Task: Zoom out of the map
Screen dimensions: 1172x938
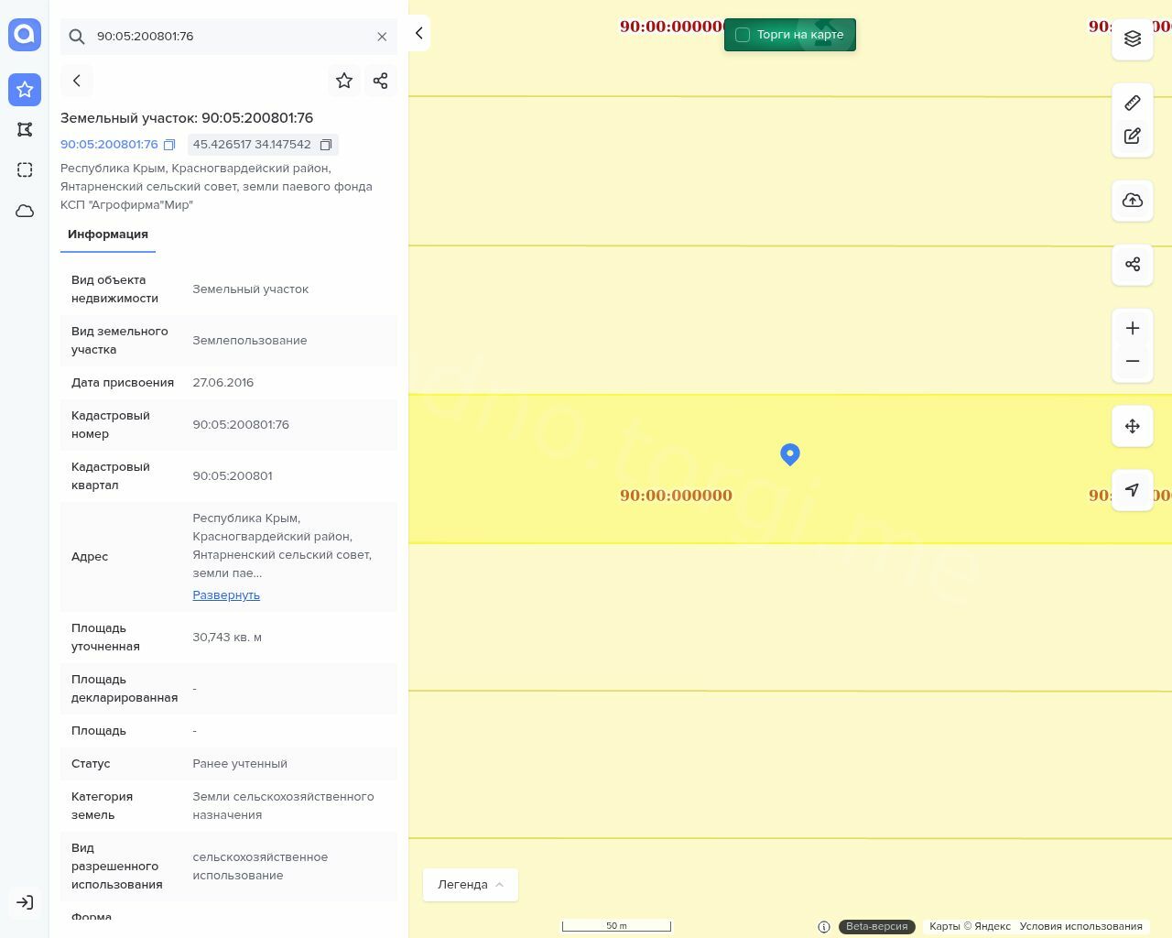Action: click(x=1133, y=361)
